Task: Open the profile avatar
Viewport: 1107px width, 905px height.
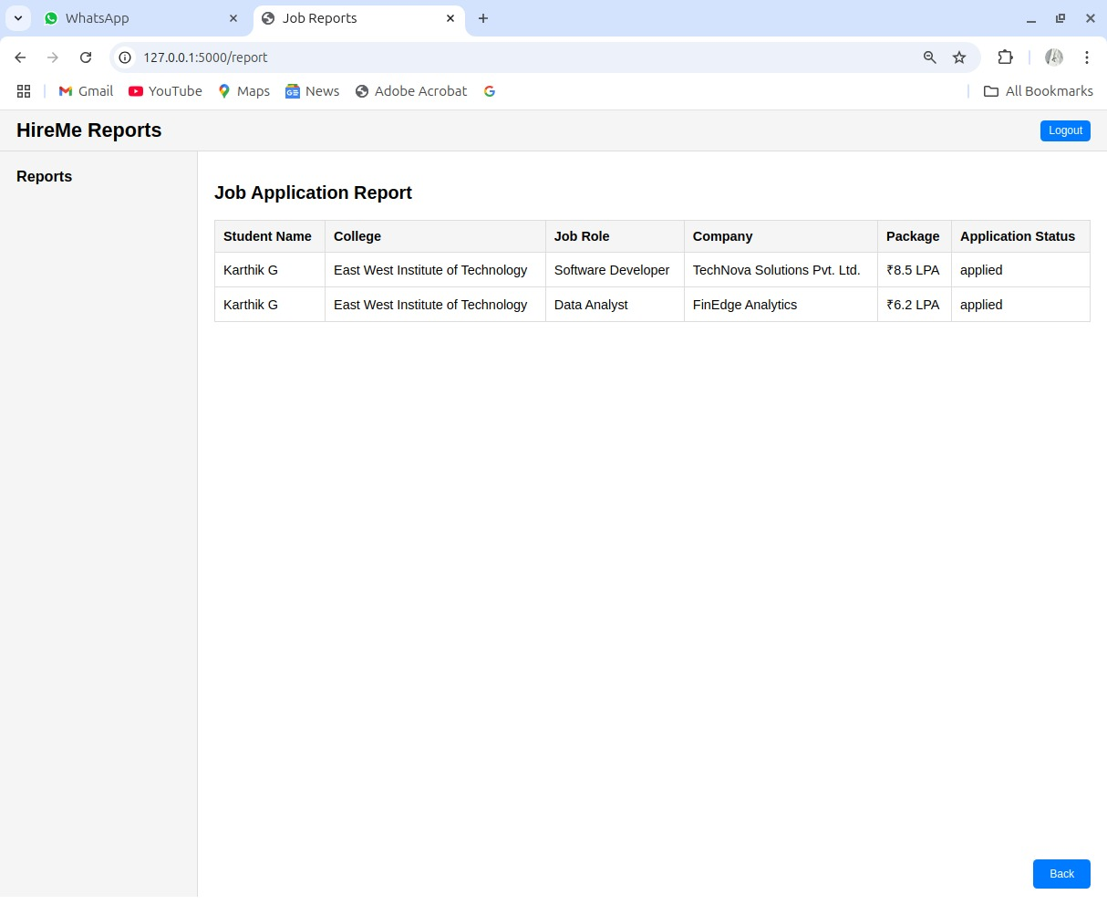Action: [x=1054, y=57]
